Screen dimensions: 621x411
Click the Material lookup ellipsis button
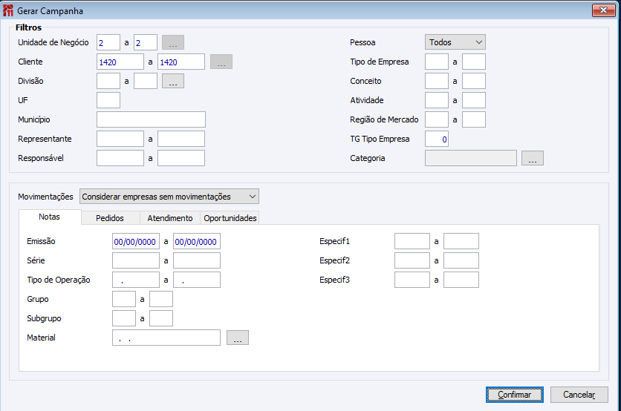[x=238, y=338]
